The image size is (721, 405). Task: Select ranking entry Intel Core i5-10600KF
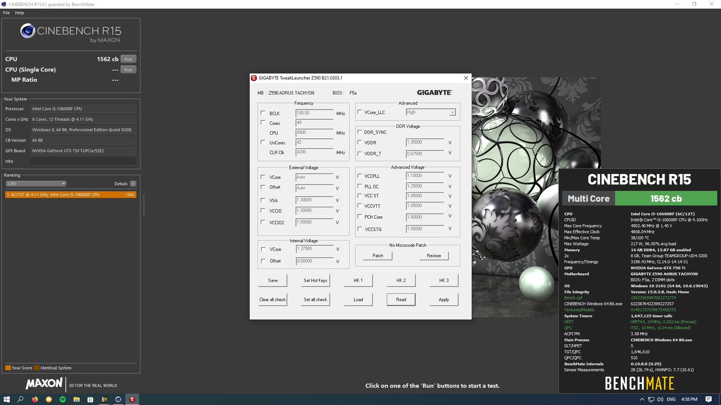71,195
